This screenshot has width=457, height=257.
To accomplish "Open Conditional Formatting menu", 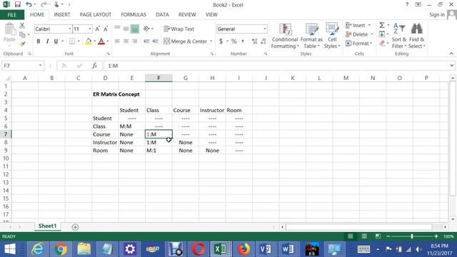I will pyautogui.click(x=285, y=36).
